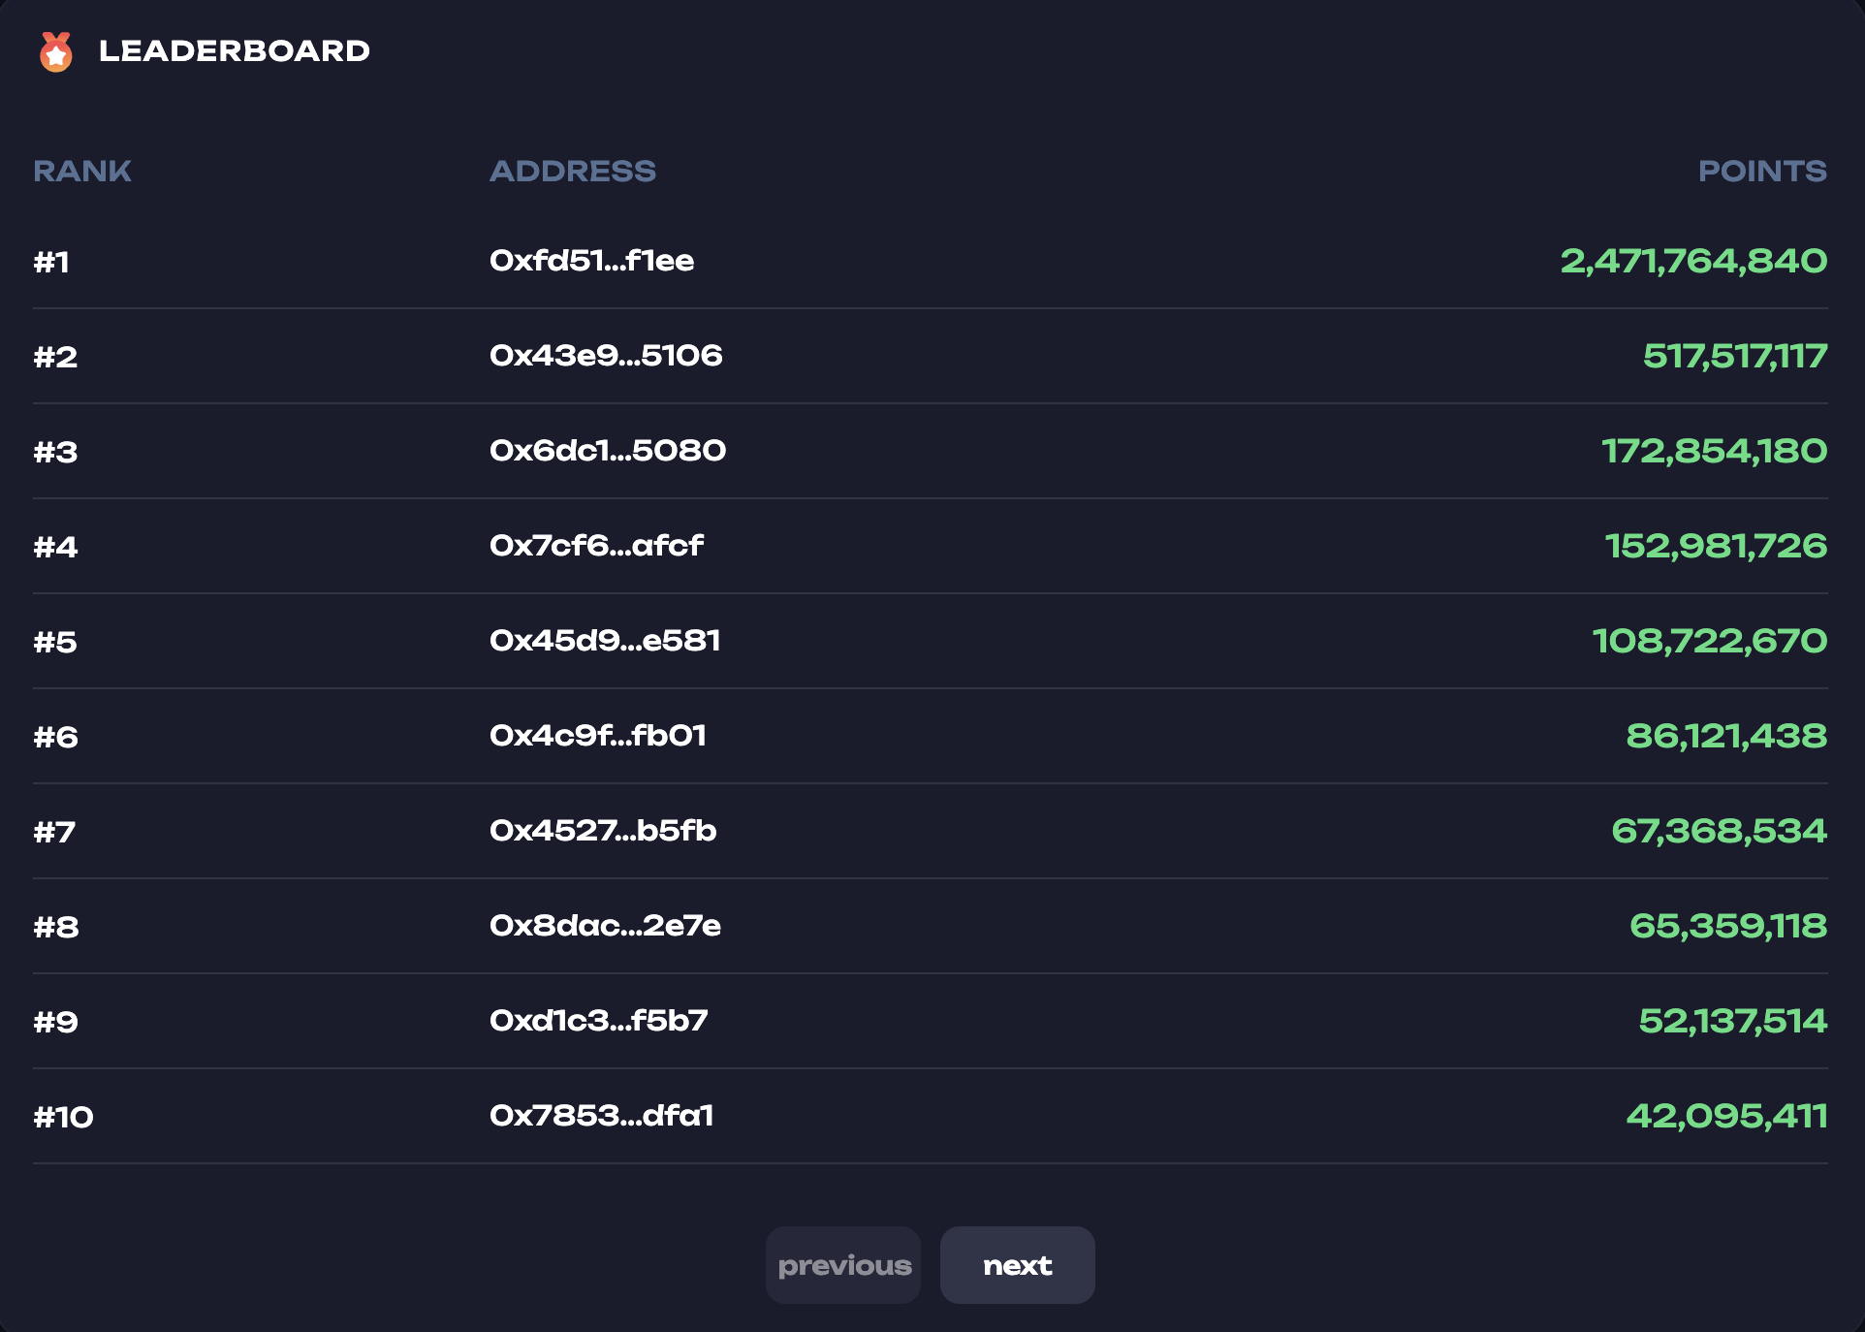
Task: Open address 0x8dac...2e7e
Action: pos(605,926)
